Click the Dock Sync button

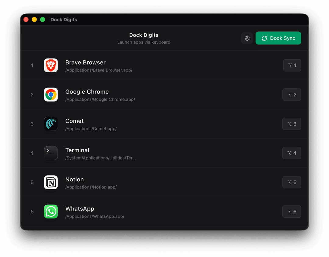click(278, 38)
